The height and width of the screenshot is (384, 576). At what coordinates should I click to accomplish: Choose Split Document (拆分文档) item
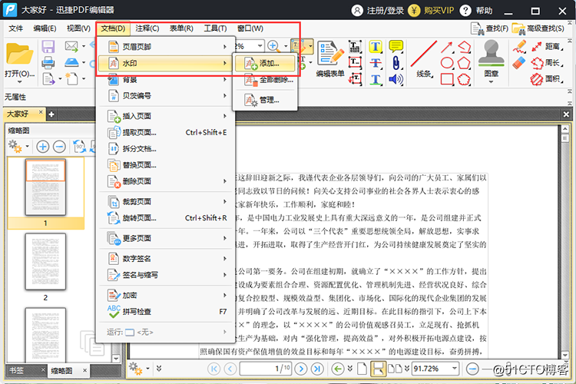[165, 149]
